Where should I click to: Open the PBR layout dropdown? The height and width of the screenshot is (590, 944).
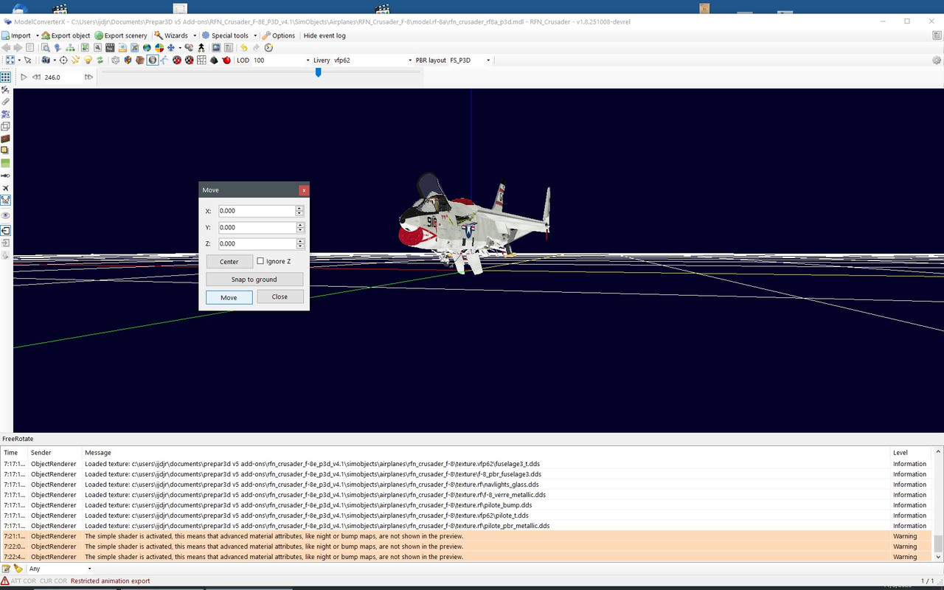click(487, 60)
